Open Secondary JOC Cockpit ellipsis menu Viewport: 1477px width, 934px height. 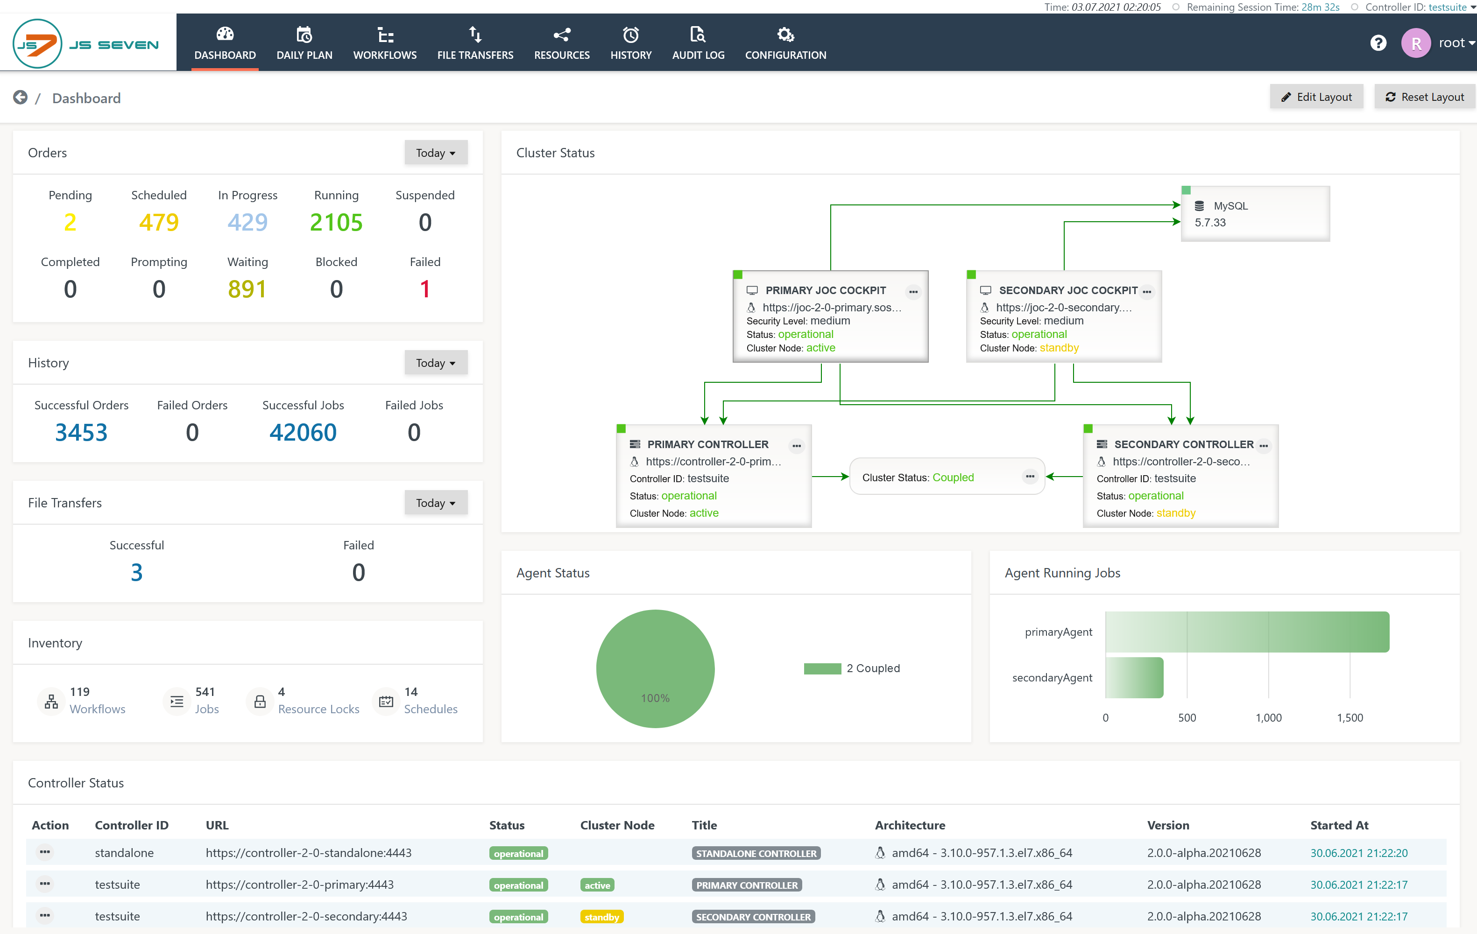tap(1147, 292)
